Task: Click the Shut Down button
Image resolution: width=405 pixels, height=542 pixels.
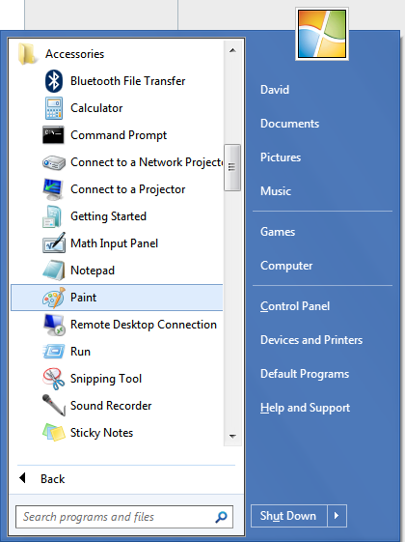Action: pyautogui.click(x=288, y=516)
